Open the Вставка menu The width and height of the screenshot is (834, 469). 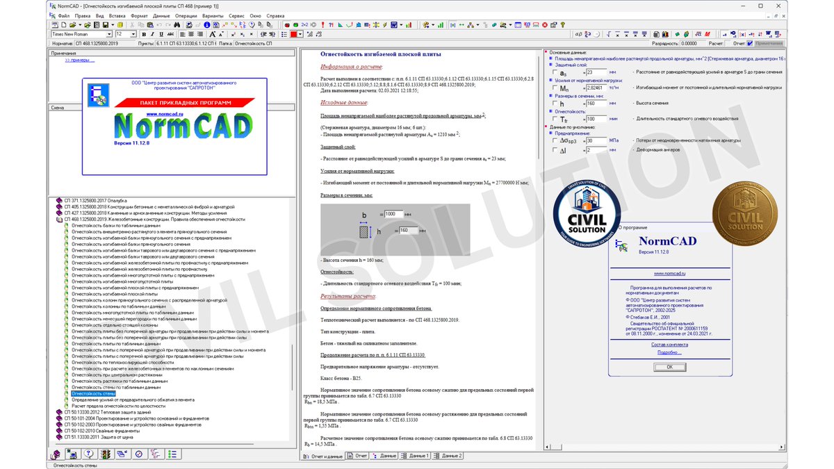point(117,15)
